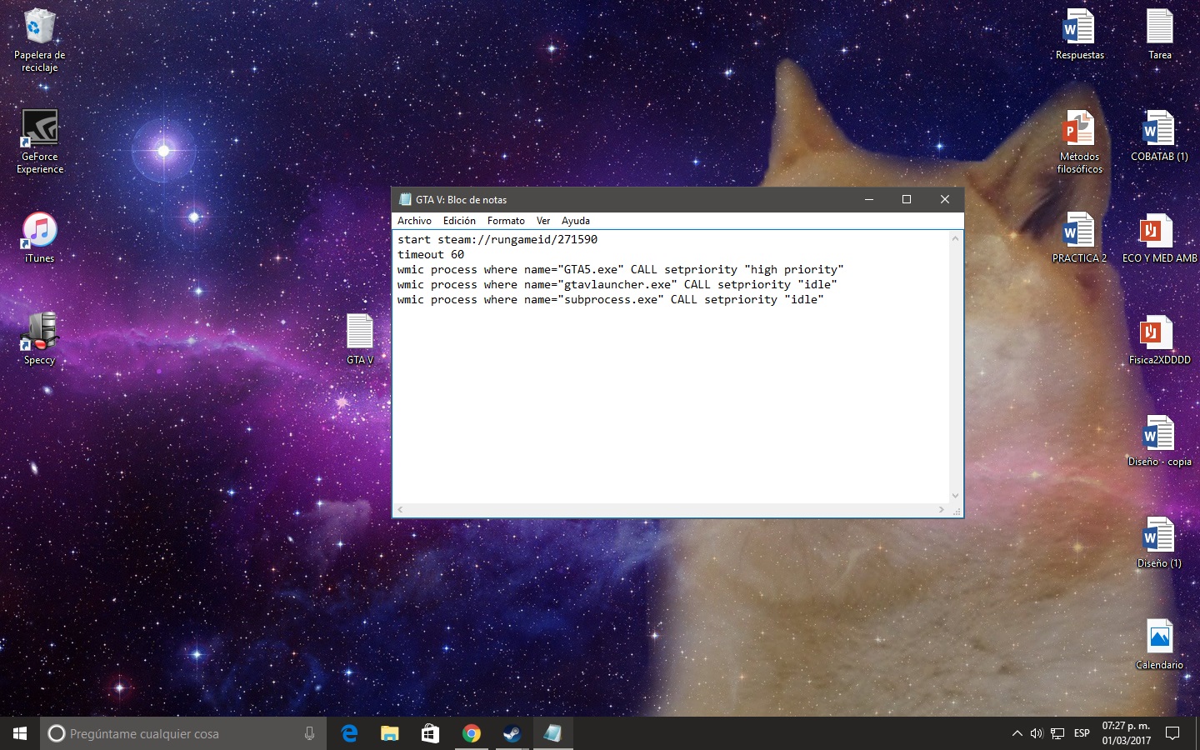1200x750 pixels.
Task: Click the Notepad title bar icon
Action: [405, 199]
